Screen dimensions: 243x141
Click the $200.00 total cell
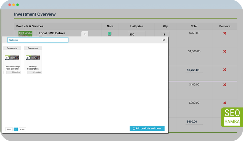tap(194, 103)
